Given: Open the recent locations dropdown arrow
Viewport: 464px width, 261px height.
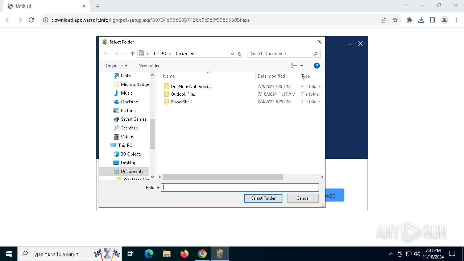Looking at the screenshot, I should [x=125, y=54].
